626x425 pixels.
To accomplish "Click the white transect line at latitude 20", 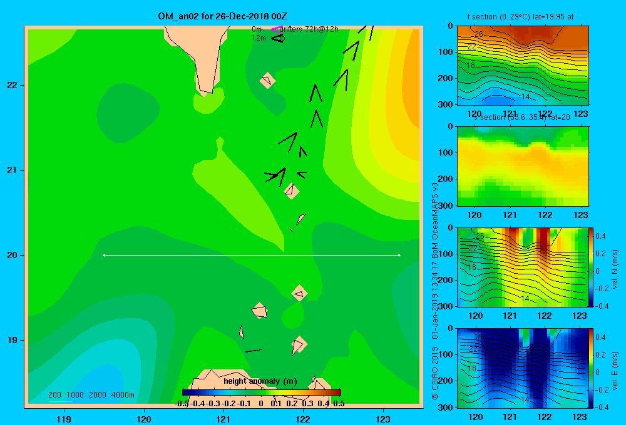I will tap(252, 255).
